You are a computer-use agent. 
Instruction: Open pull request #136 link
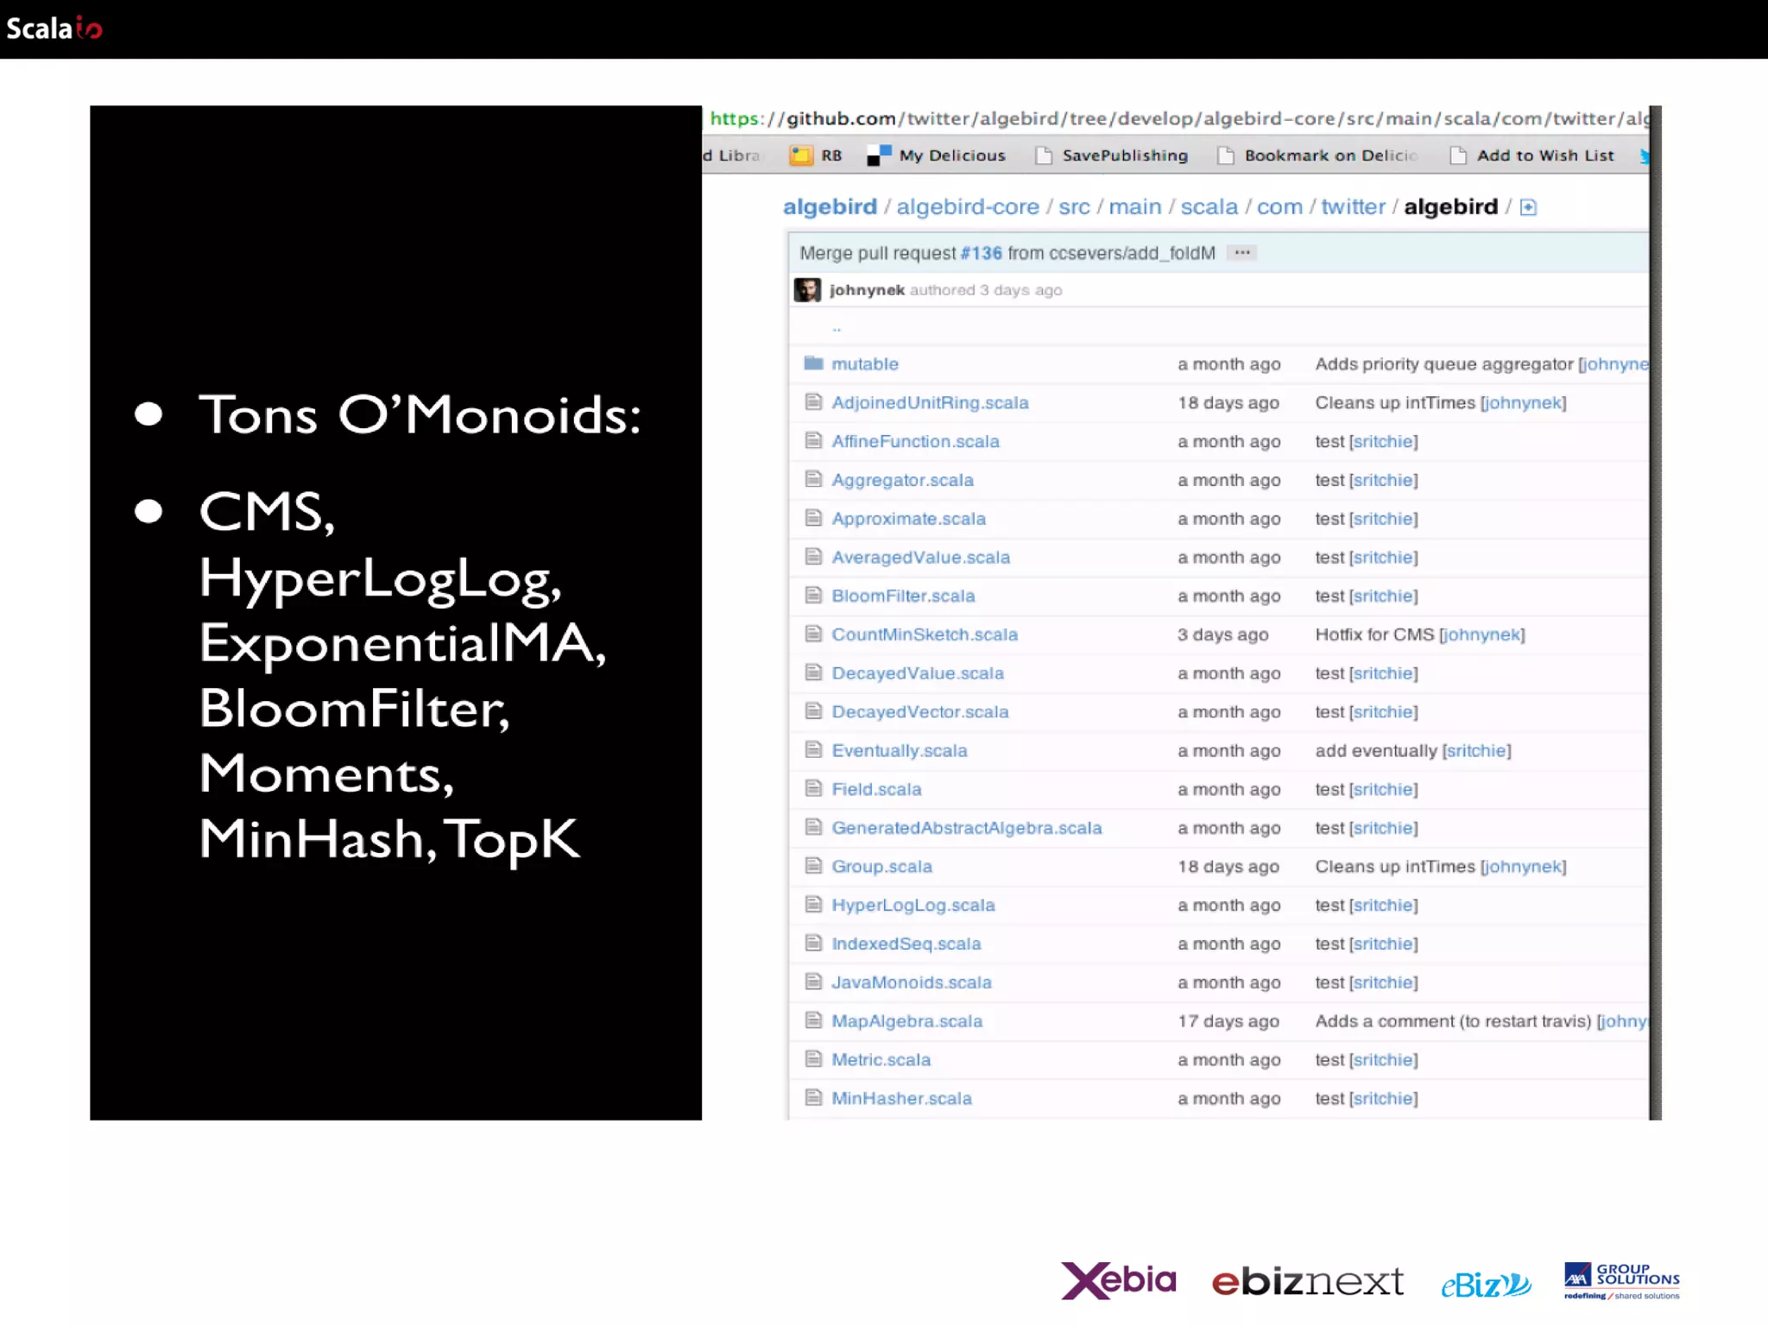coord(981,253)
